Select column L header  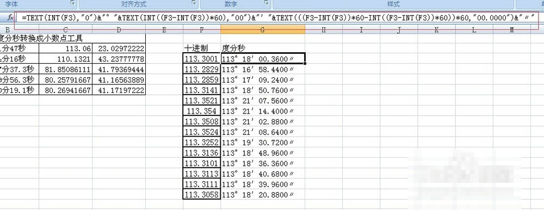(474, 30)
